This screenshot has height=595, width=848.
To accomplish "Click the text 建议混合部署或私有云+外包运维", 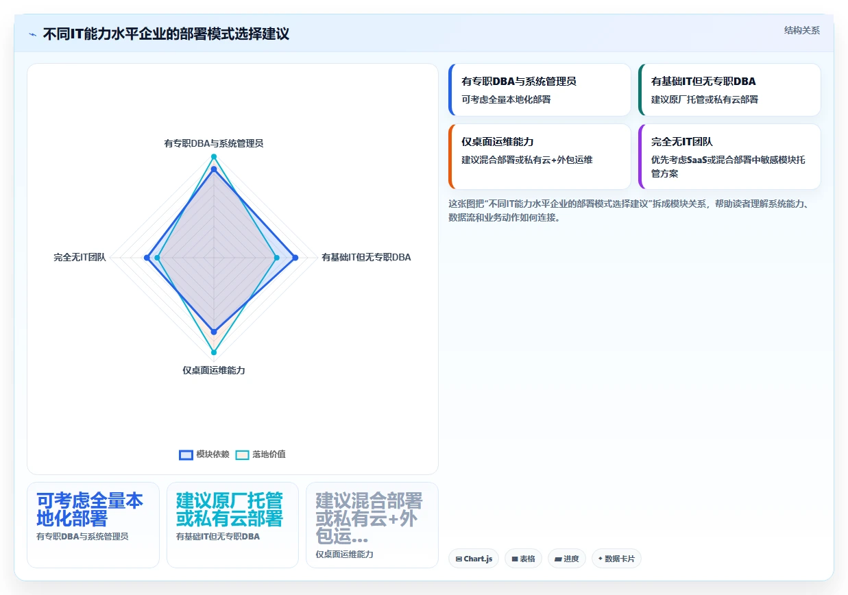I will pos(527,160).
